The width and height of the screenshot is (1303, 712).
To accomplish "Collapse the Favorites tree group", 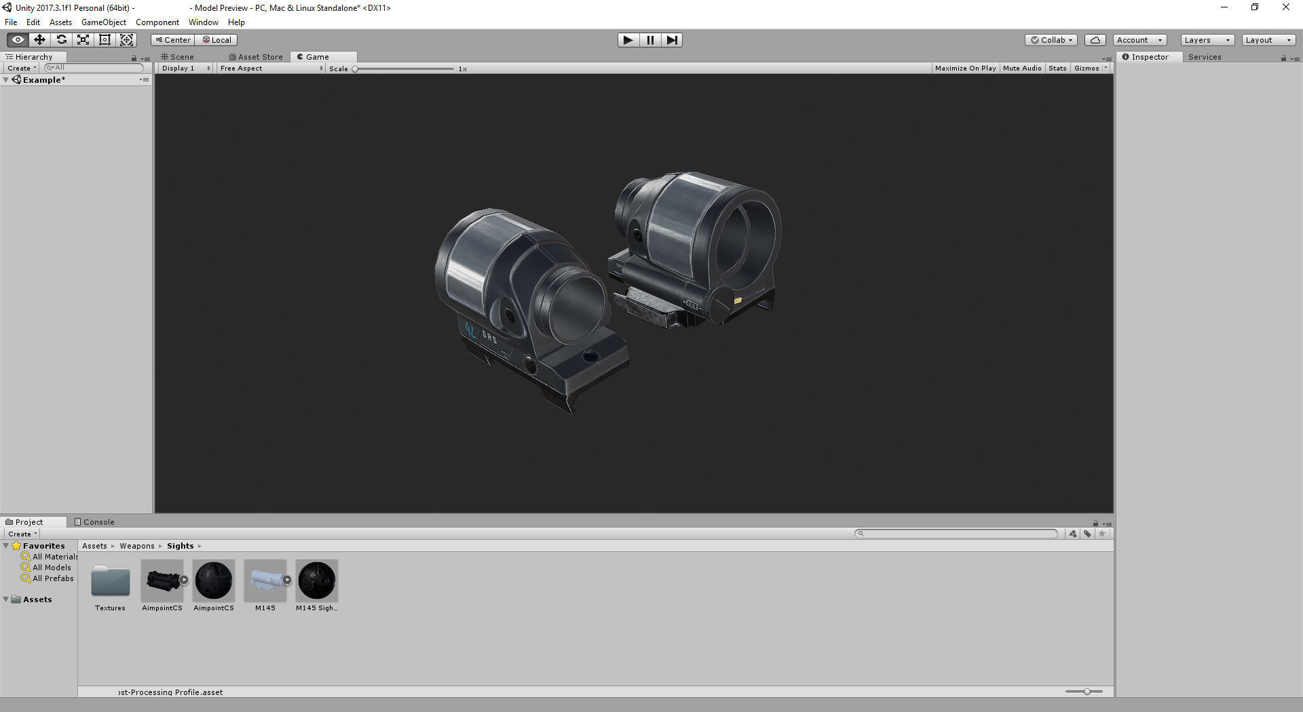I will pos(6,546).
